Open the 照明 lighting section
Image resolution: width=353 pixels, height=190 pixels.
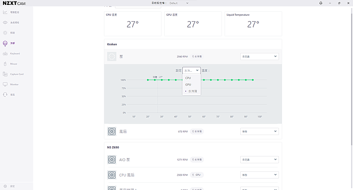click(9, 33)
